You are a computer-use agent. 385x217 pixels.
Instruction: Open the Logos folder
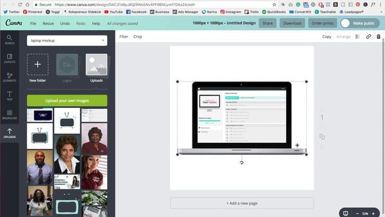pyautogui.click(x=67, y=68)
